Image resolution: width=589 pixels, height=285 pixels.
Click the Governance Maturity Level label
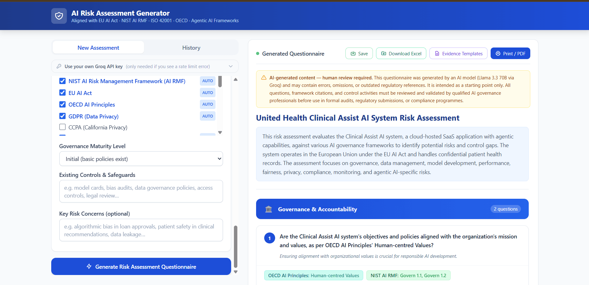(x=92, y=146)
